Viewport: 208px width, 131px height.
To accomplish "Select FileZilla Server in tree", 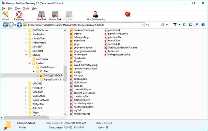I will click(38, 30).
